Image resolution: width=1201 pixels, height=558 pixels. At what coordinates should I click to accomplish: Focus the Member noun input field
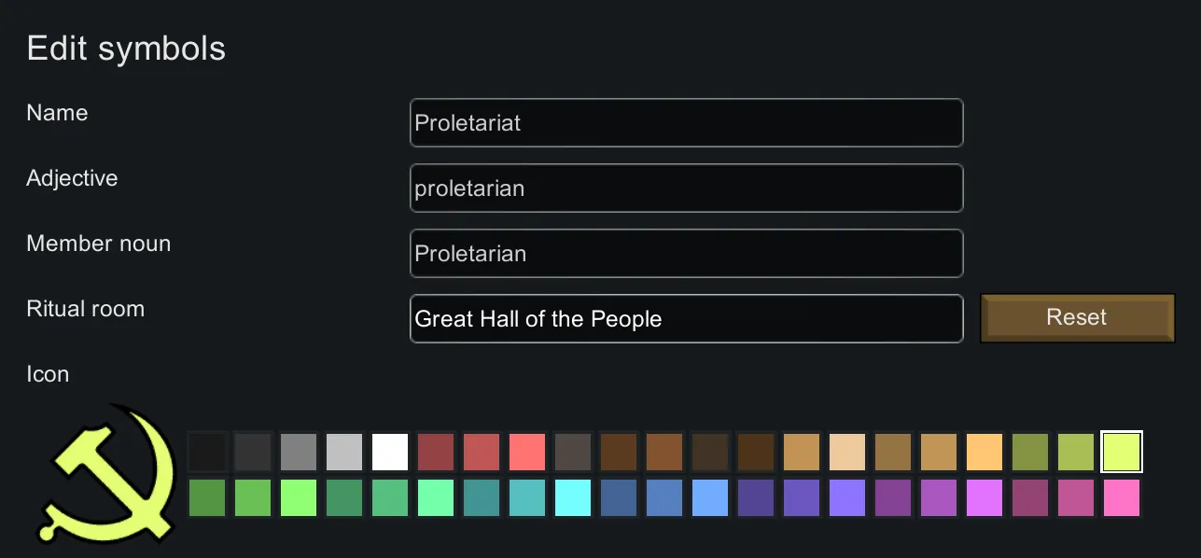click(686, 254)
